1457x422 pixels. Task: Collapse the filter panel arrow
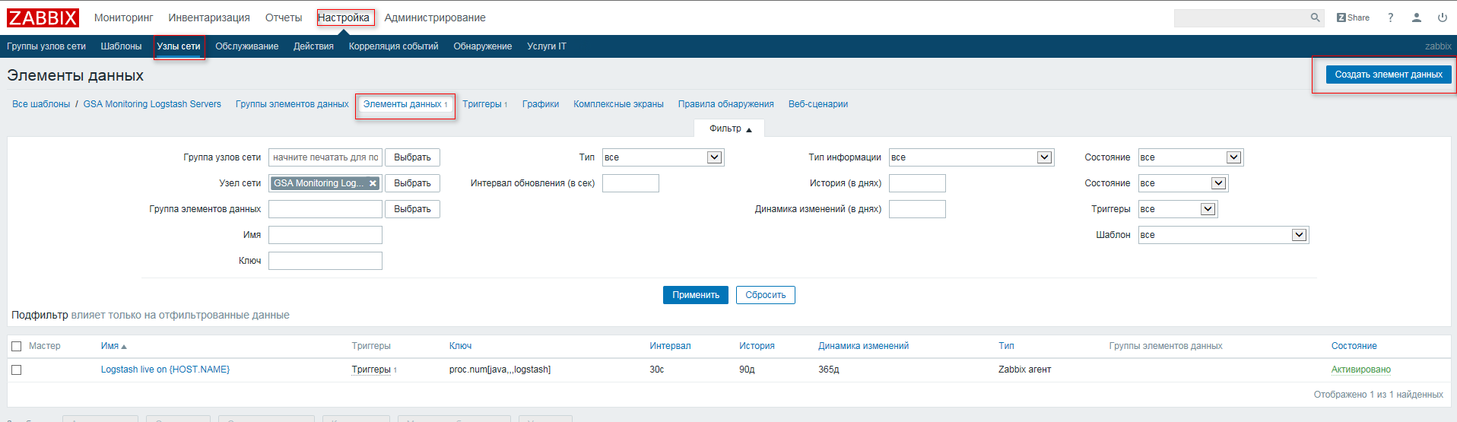pyautogui.click(x=749, y=129)
